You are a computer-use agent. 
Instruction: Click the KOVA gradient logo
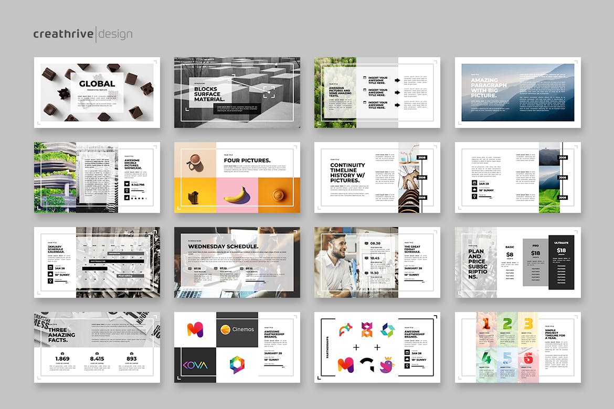(195, 365)
